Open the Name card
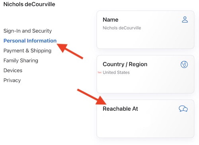The image size is (199, 145). 145,30
